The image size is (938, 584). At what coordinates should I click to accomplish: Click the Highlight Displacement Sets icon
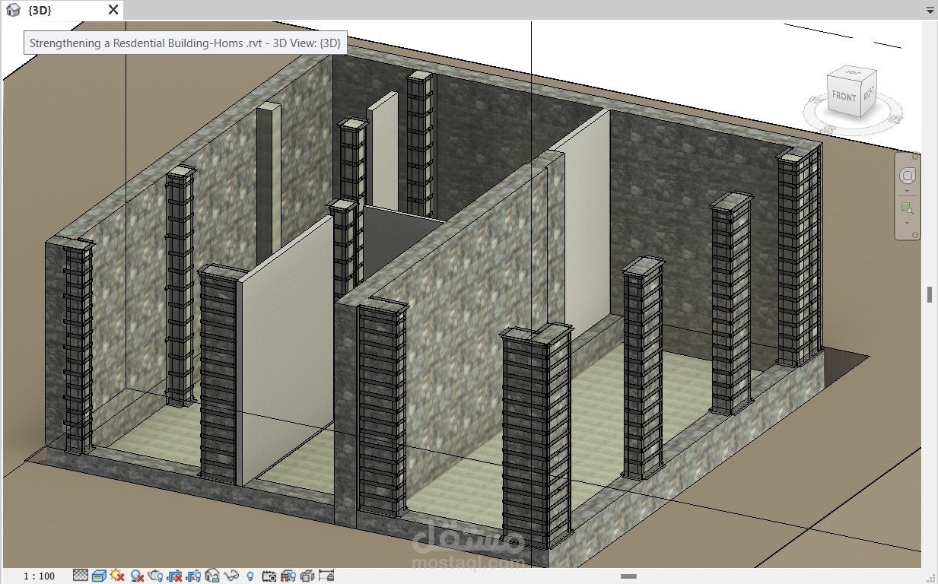(x=307, y=576)
